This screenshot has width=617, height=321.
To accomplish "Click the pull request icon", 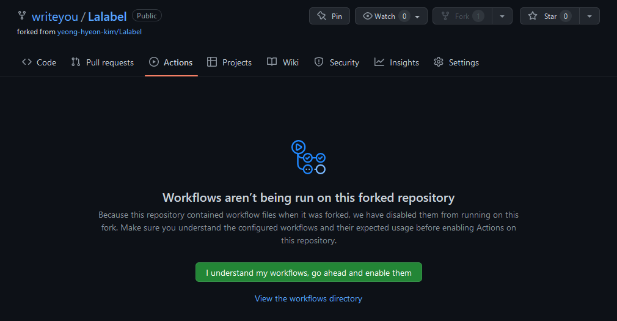I will coord(76,62).
